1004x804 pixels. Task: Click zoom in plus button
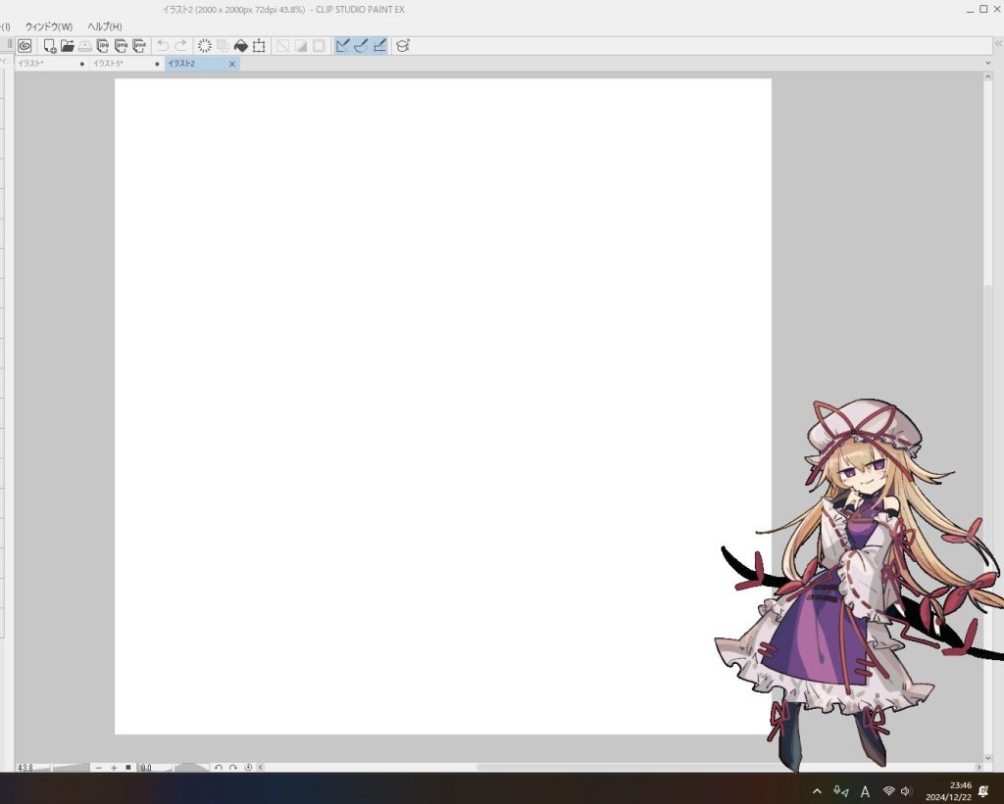(114, 768)
